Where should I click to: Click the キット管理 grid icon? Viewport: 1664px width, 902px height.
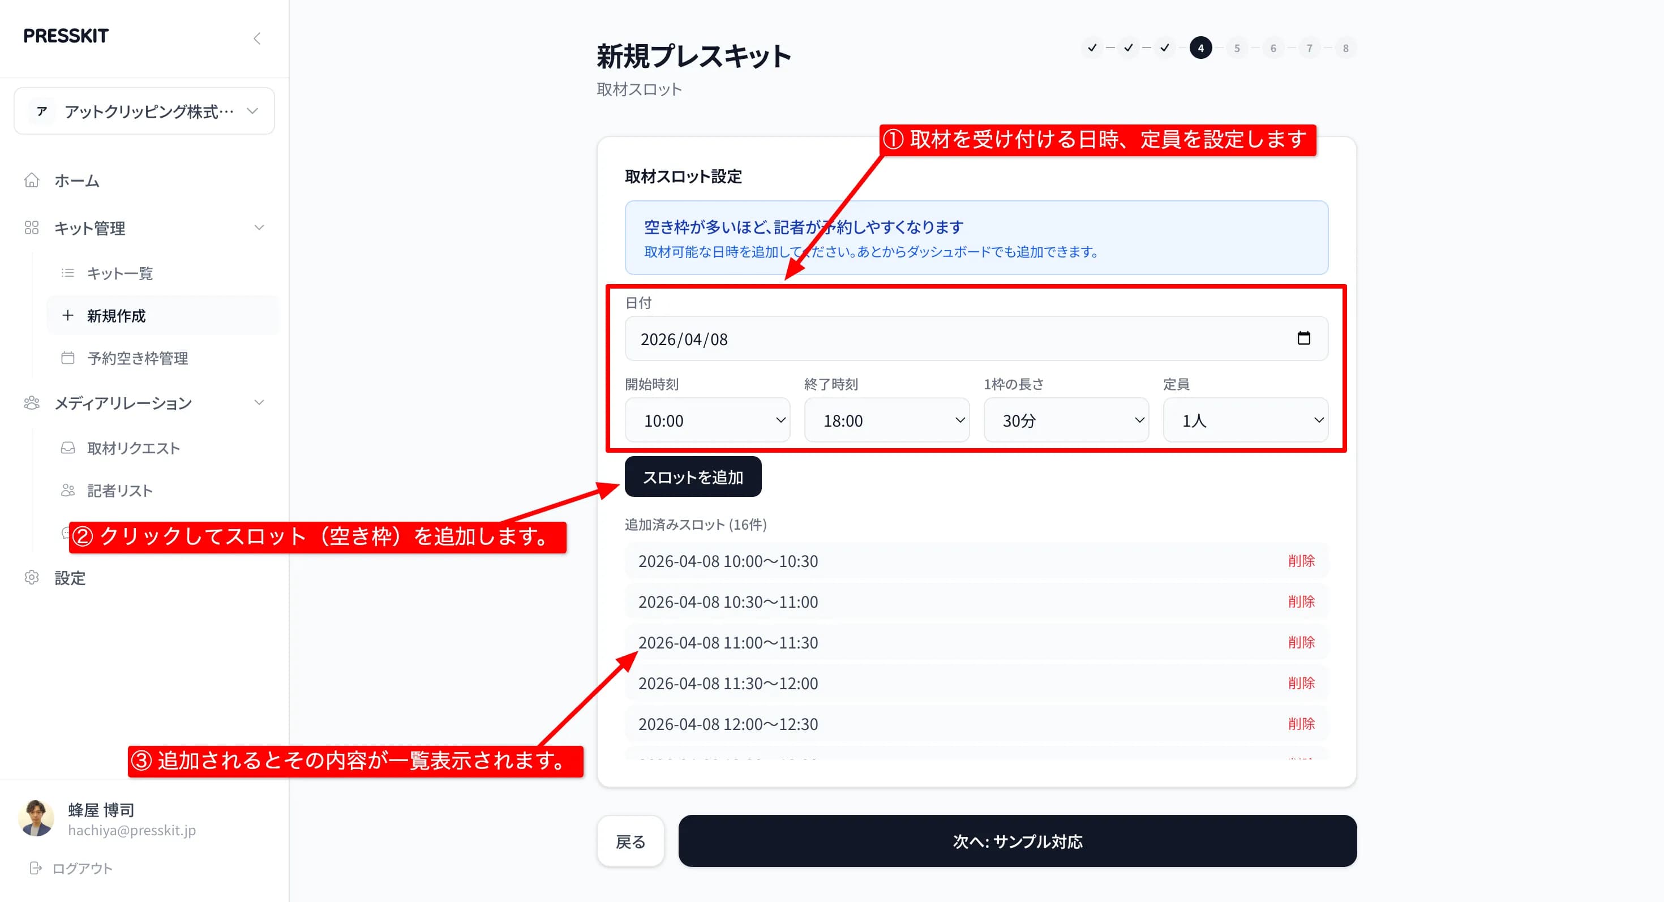click(32, 227)
